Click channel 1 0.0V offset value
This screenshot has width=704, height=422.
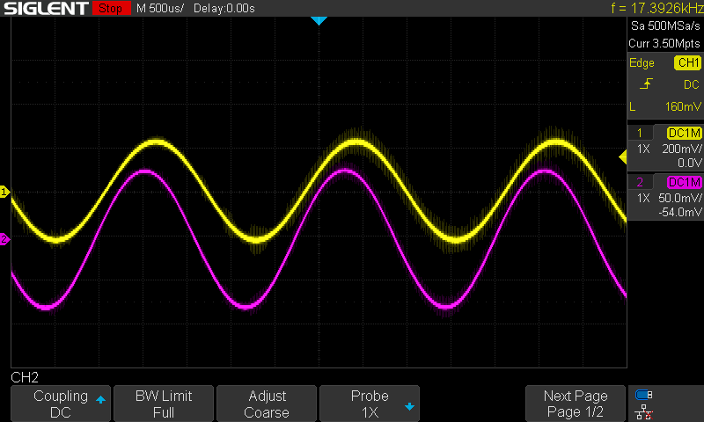(689, 163)
